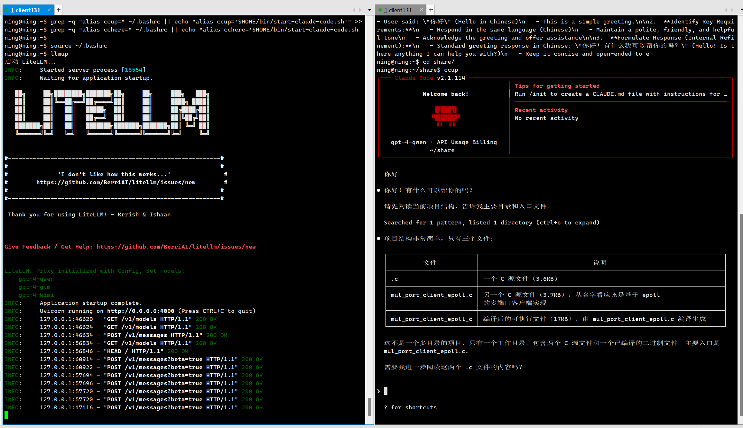Click the LiteLLM ASCII art banner
743x428 pixels.
point(112,112)
